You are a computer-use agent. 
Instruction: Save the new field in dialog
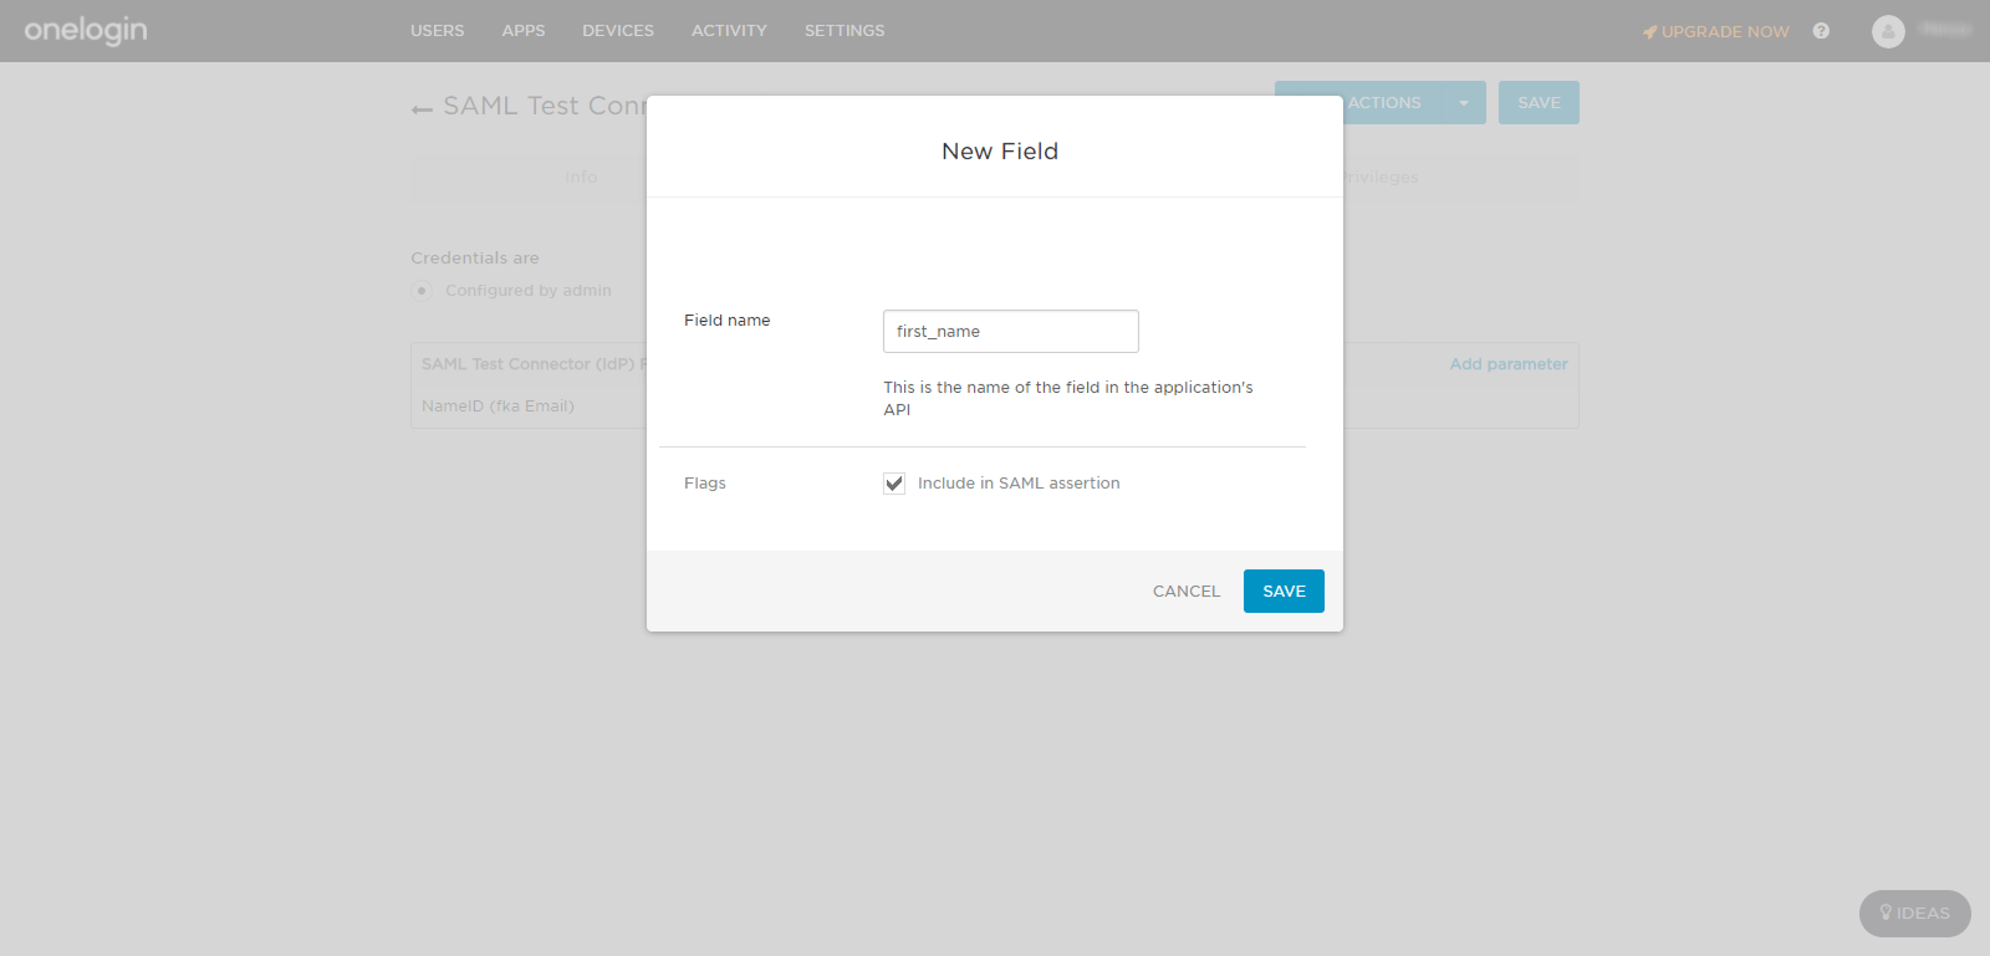(1283, 591)
